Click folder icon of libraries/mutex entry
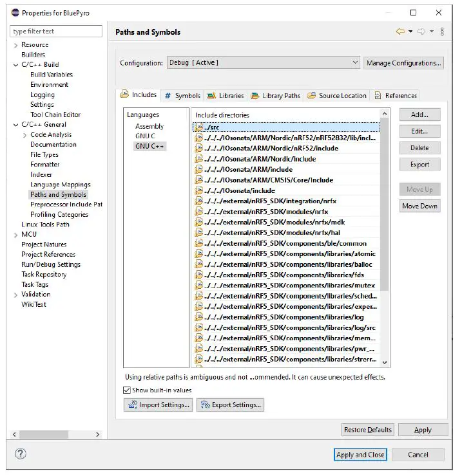This screenshot has width=462, height=476. 198,285
